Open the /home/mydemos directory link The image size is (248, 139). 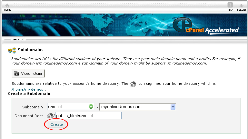point(27,89)
